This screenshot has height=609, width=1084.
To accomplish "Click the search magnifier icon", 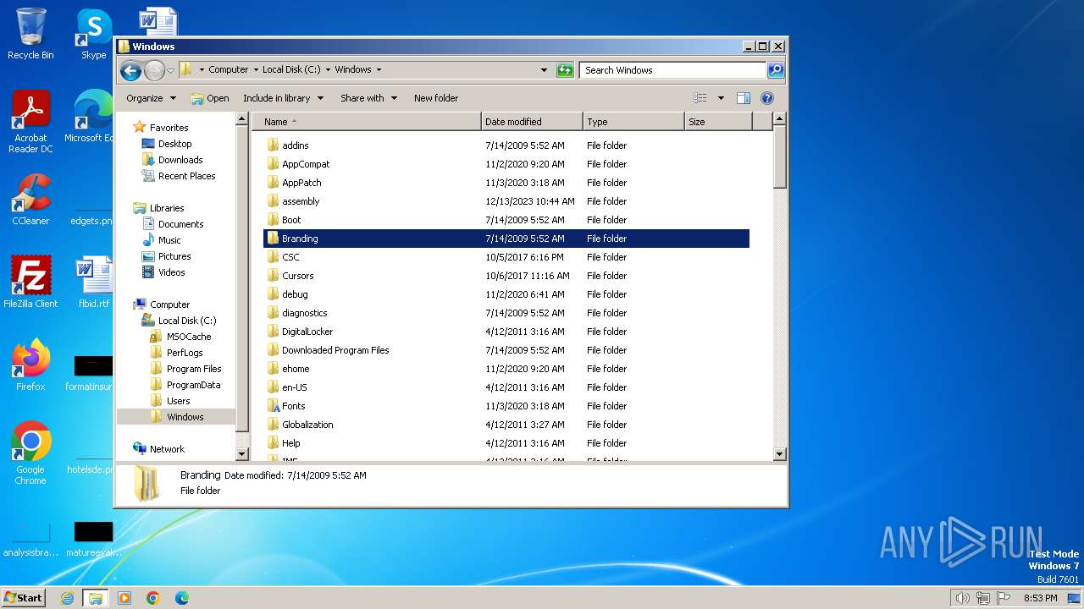I will pos(775,70).
